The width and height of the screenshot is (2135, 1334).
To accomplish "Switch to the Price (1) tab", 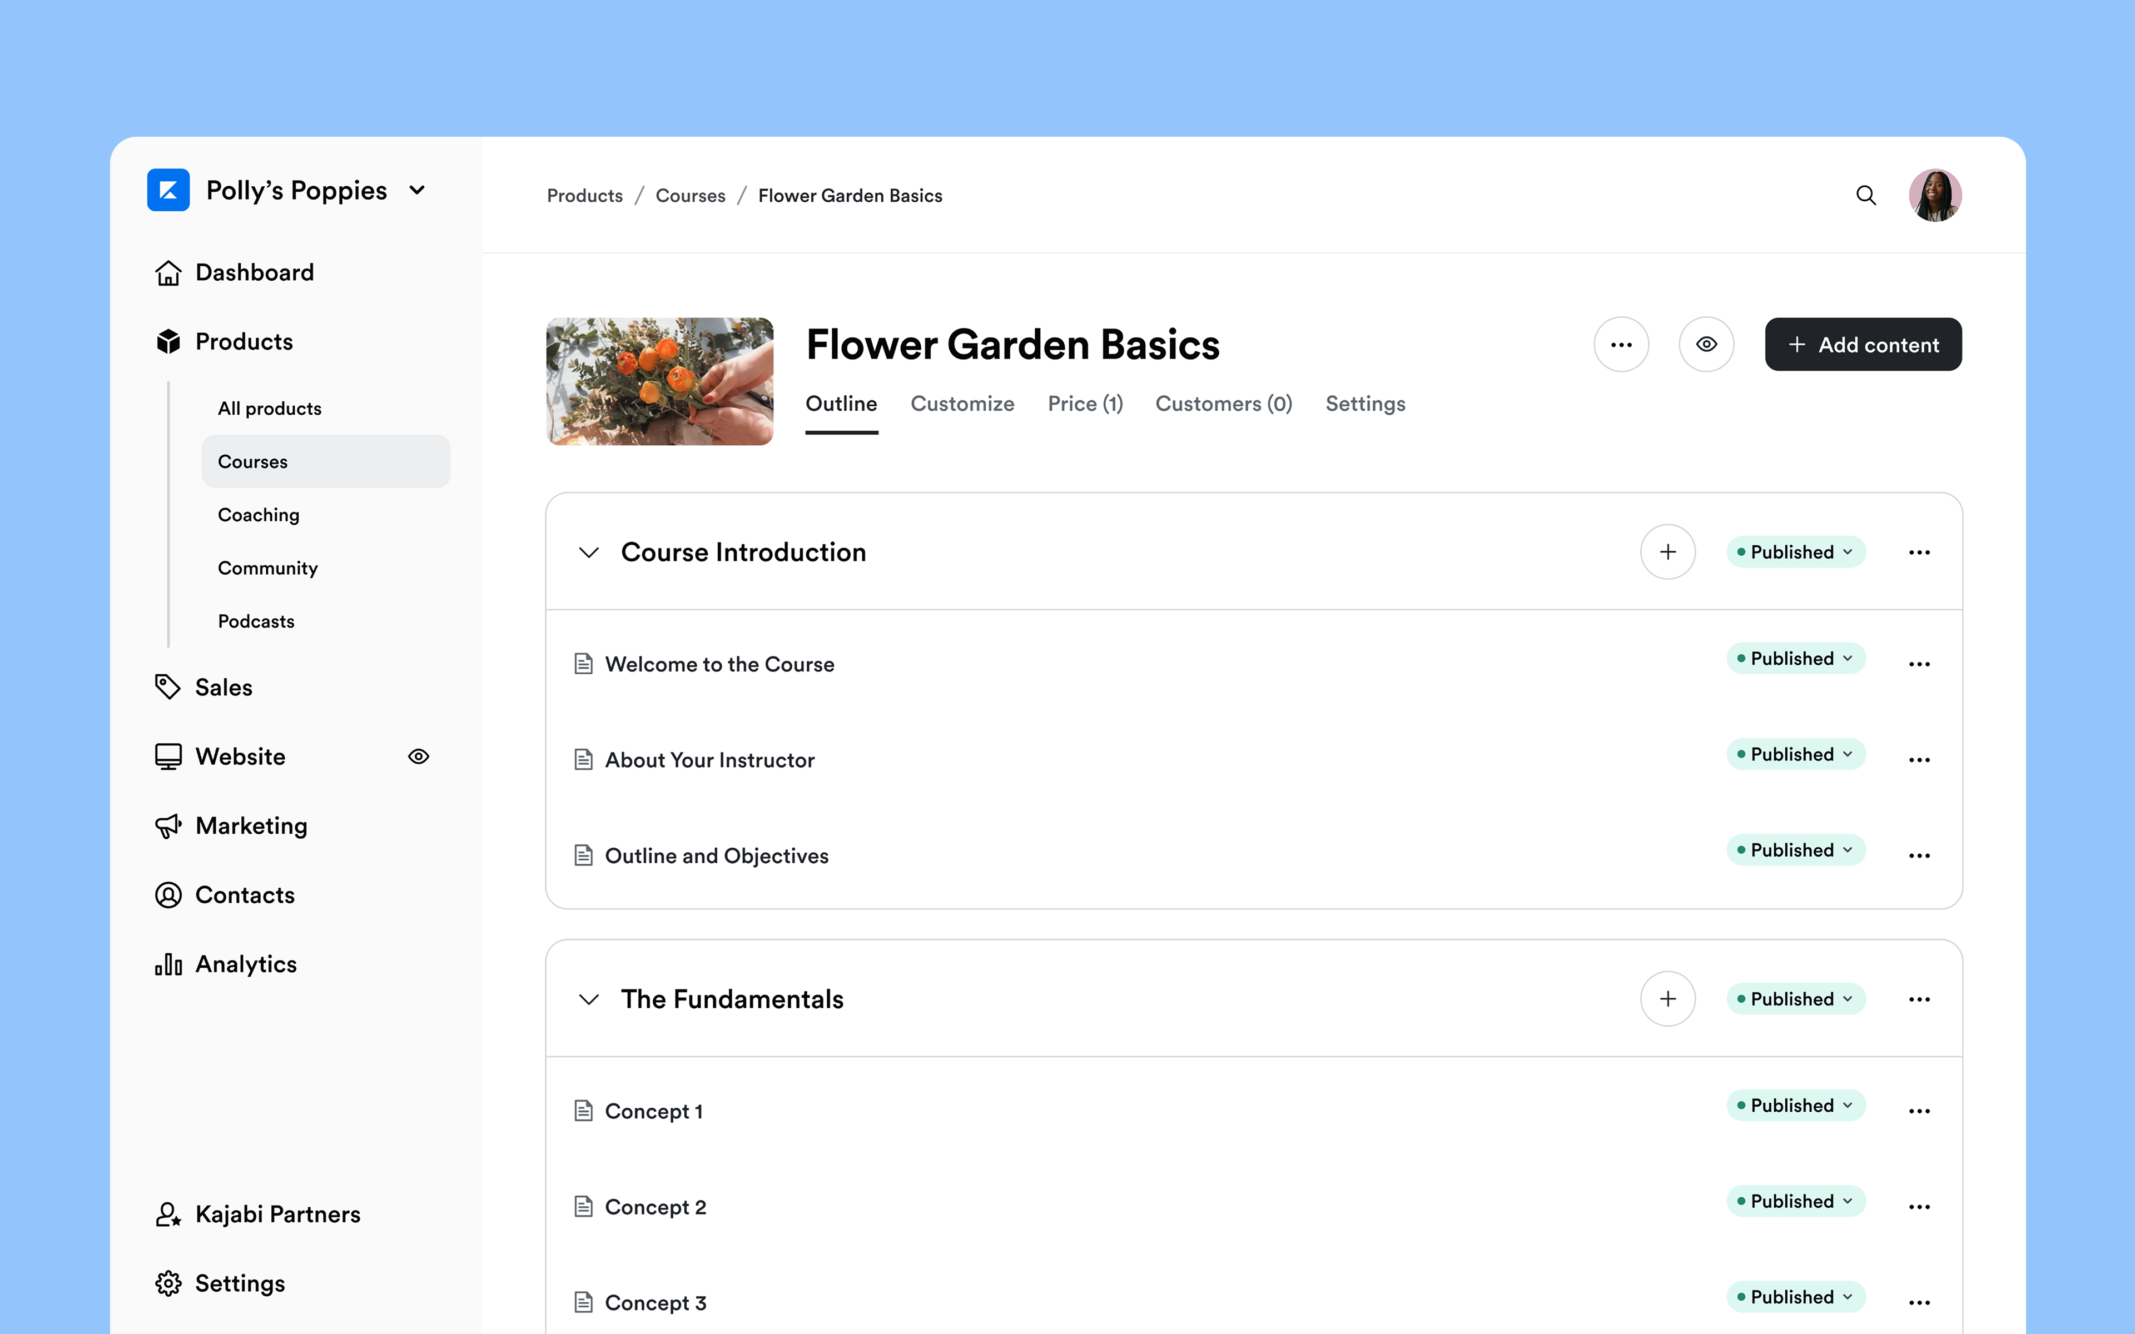I will point(1085,404).
